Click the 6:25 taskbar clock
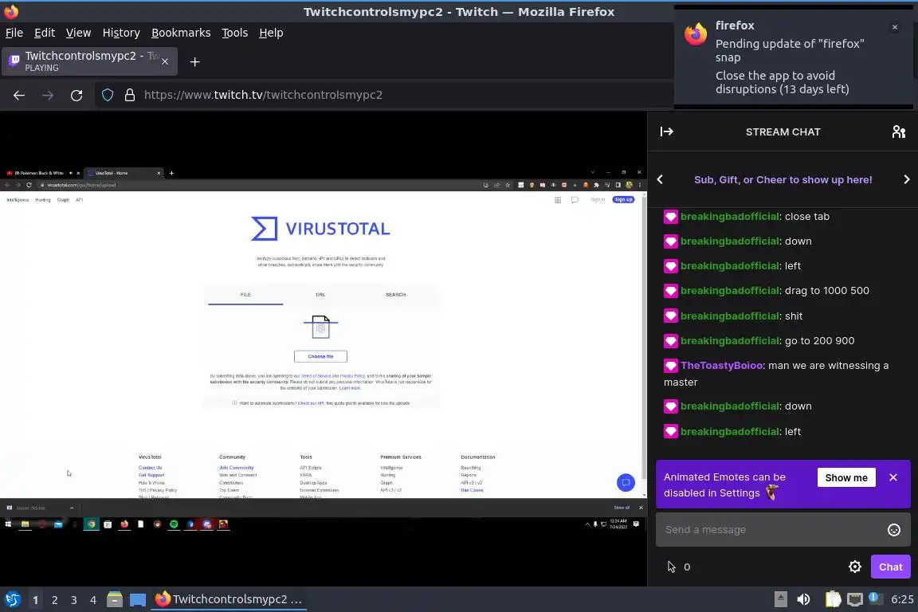Viewport: 918px width, 612px height. point(901,599)
